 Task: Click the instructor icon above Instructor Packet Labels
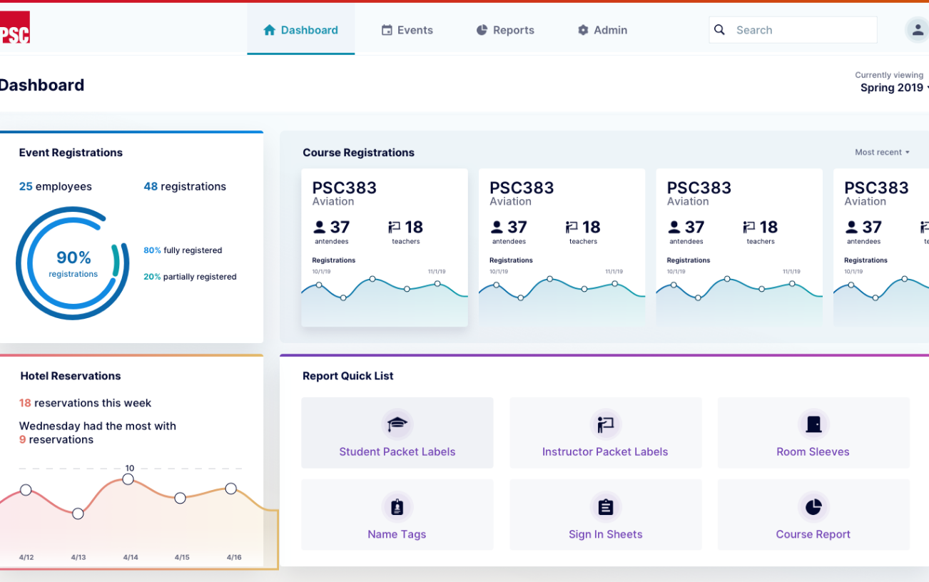(x=605, y=424)
